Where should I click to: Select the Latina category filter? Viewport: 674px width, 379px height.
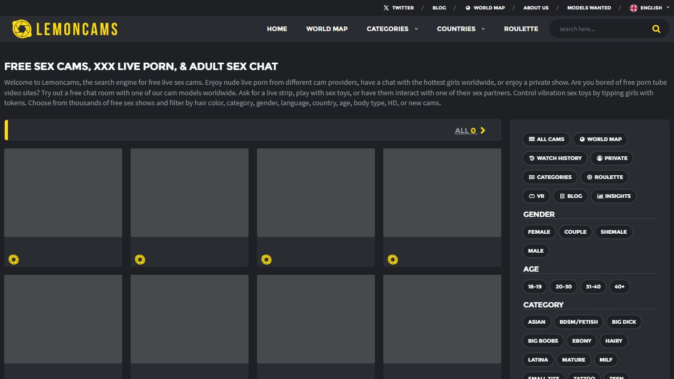tap(538, 360)
